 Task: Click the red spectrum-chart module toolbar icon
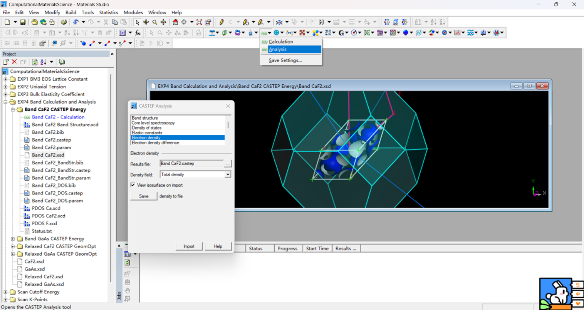click(x=458, y=33)
